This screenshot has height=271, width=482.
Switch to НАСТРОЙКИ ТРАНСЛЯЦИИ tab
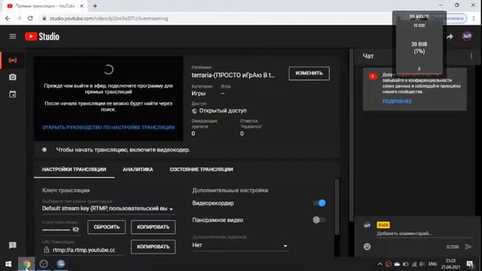click(x=74, y=169)
